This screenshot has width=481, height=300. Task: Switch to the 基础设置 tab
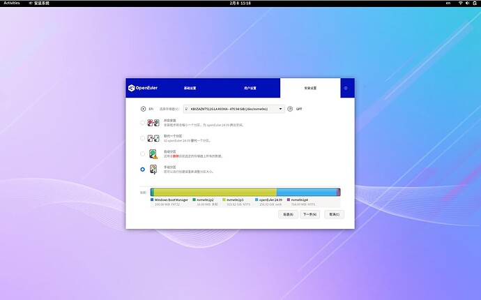[x=190, y=88]
